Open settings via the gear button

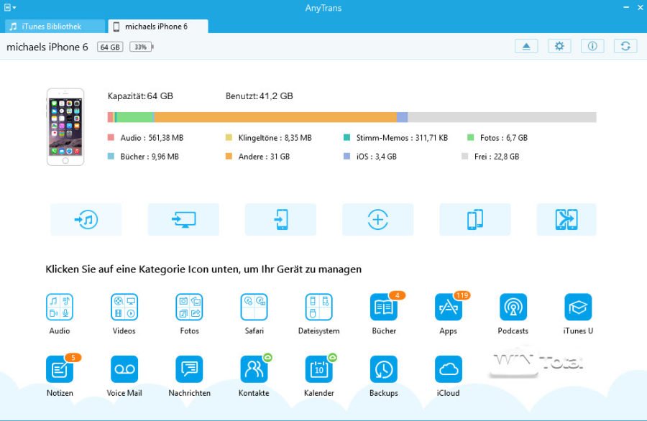559,46
